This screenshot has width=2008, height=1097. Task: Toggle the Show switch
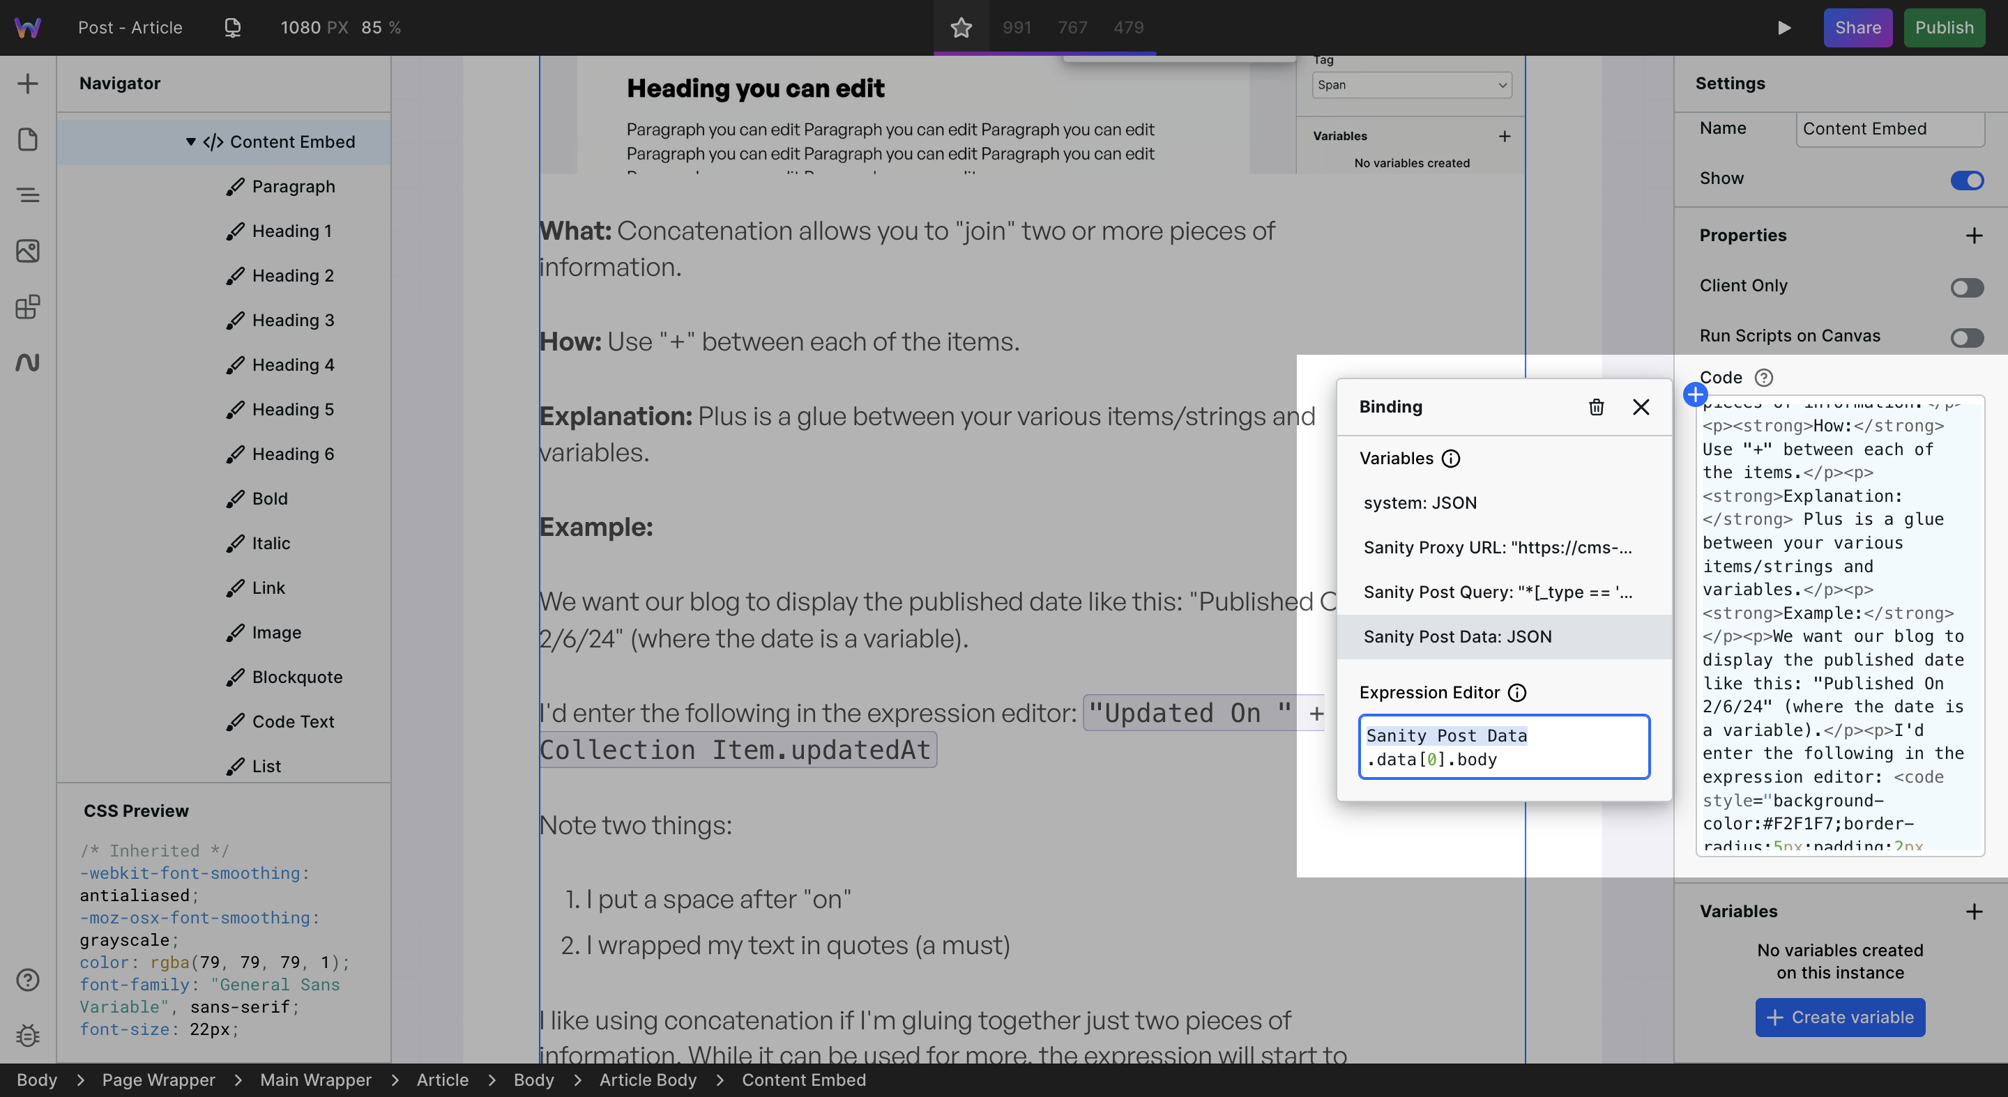1967,181
